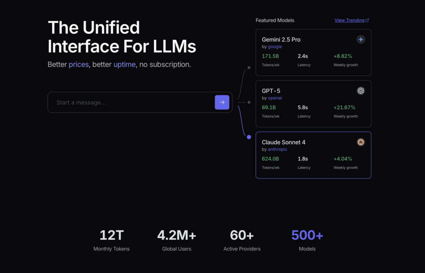Viewport: 425px width, 273px height.
Task: Click the grey connector dot beside GPT-5
Action: pyautogui.click(x=249, y=102)
